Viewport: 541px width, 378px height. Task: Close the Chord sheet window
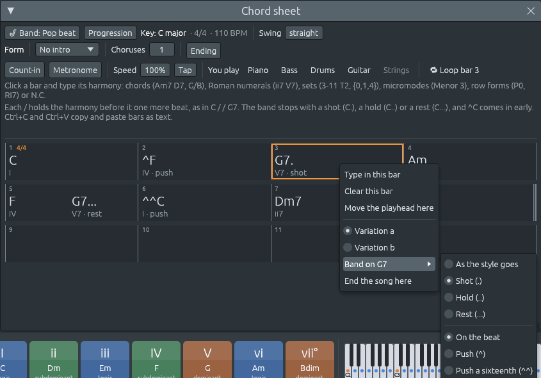[x=531, y=11]
